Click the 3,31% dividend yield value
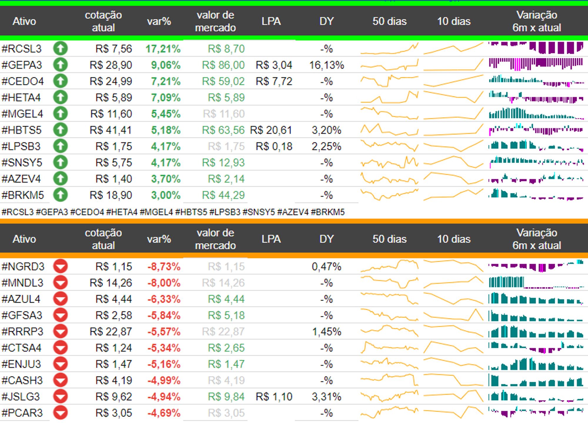Screen dimensions: 588x423 327,397
